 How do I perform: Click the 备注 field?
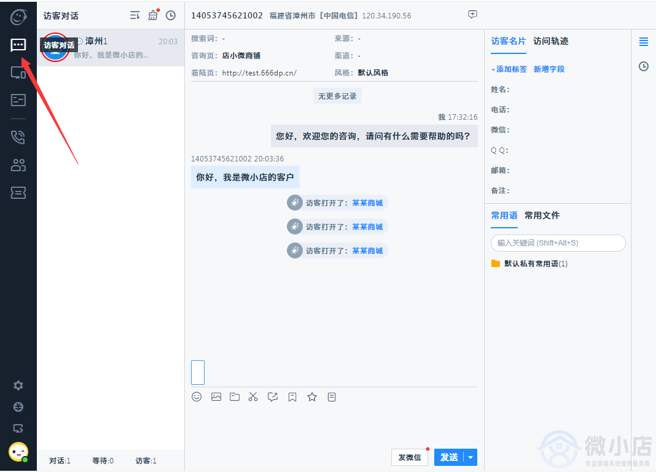[x=558, y=190]
